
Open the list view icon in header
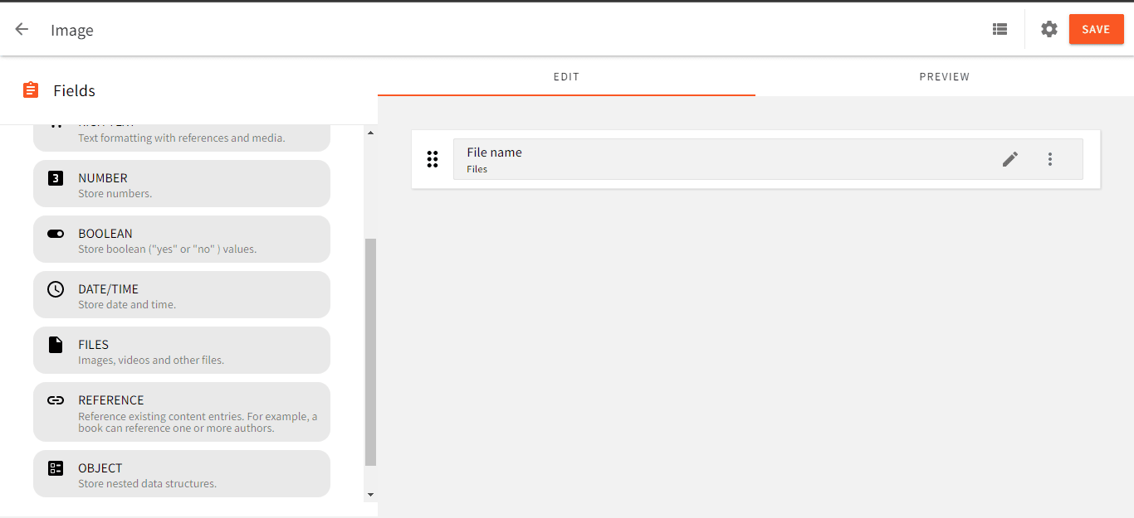[1000, 29]
